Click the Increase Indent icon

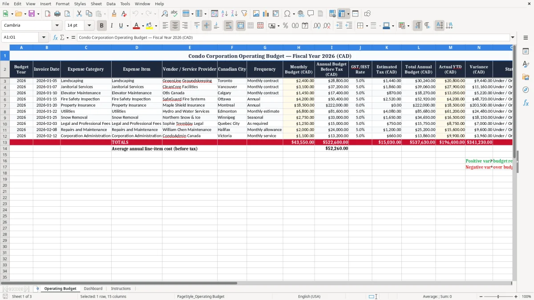[339, 26]
